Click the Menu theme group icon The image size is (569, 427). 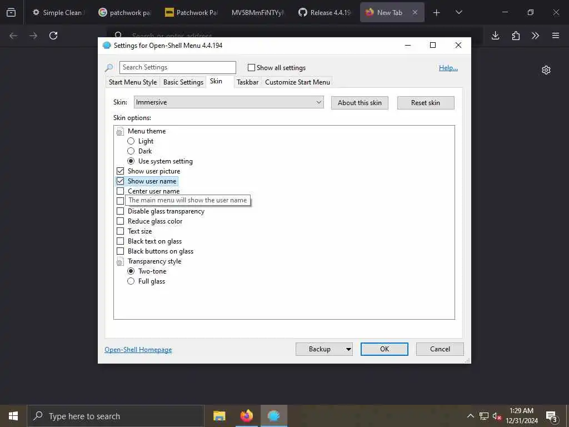pyautogui.click(x=120, y=131)
